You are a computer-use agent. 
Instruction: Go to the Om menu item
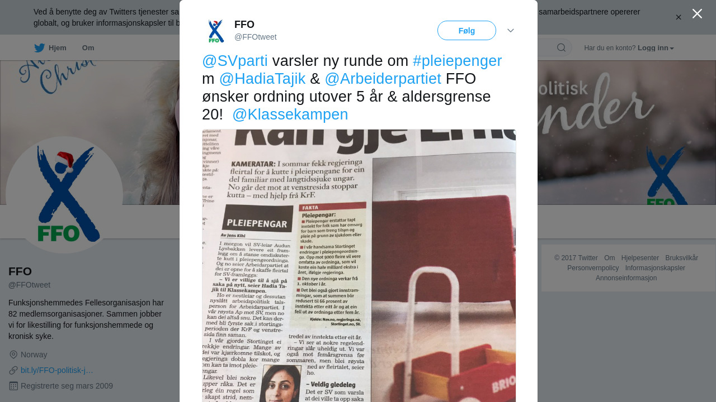click(88, 48)
